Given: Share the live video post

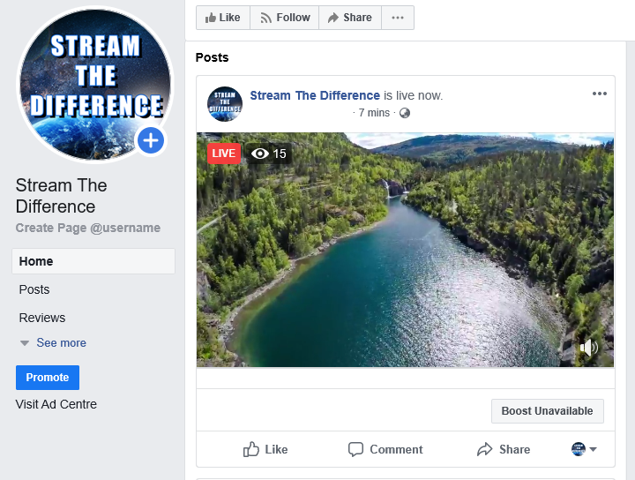Looking at the screenshot, I should click(x=504, y=449).
